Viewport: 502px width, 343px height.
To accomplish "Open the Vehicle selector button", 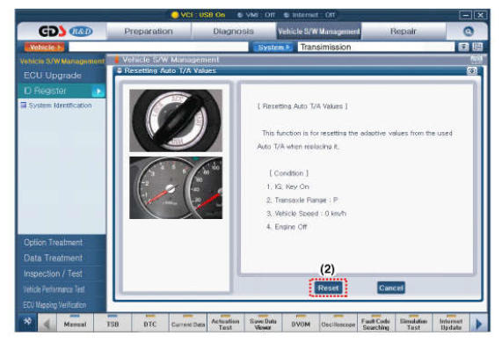I will click(44, 47).
